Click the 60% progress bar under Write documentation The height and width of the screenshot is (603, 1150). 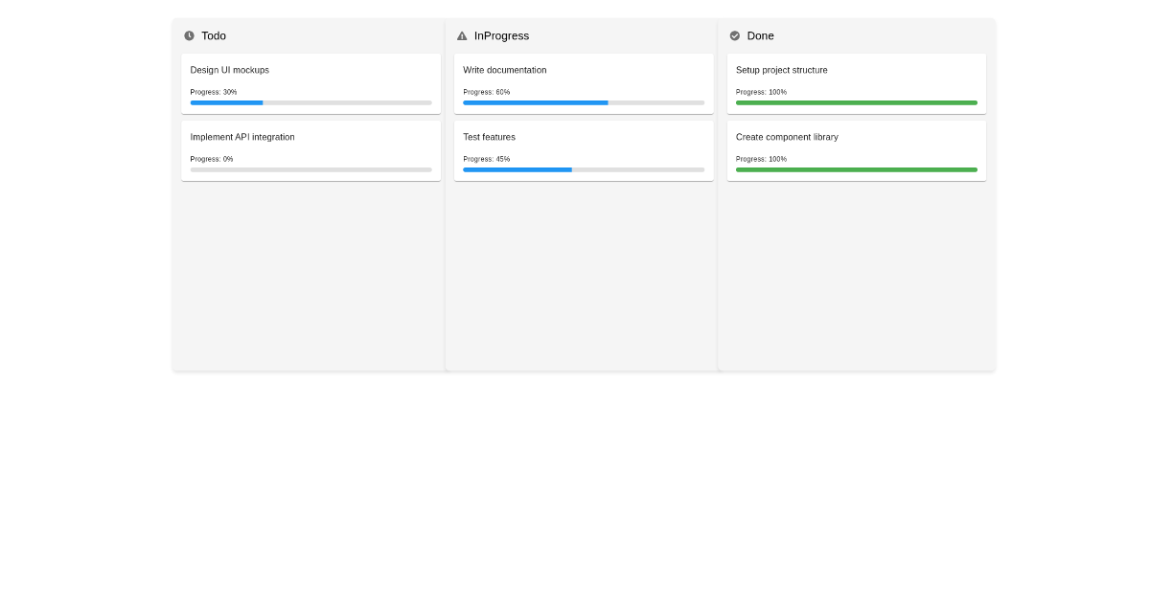click(x=584, y=102)
